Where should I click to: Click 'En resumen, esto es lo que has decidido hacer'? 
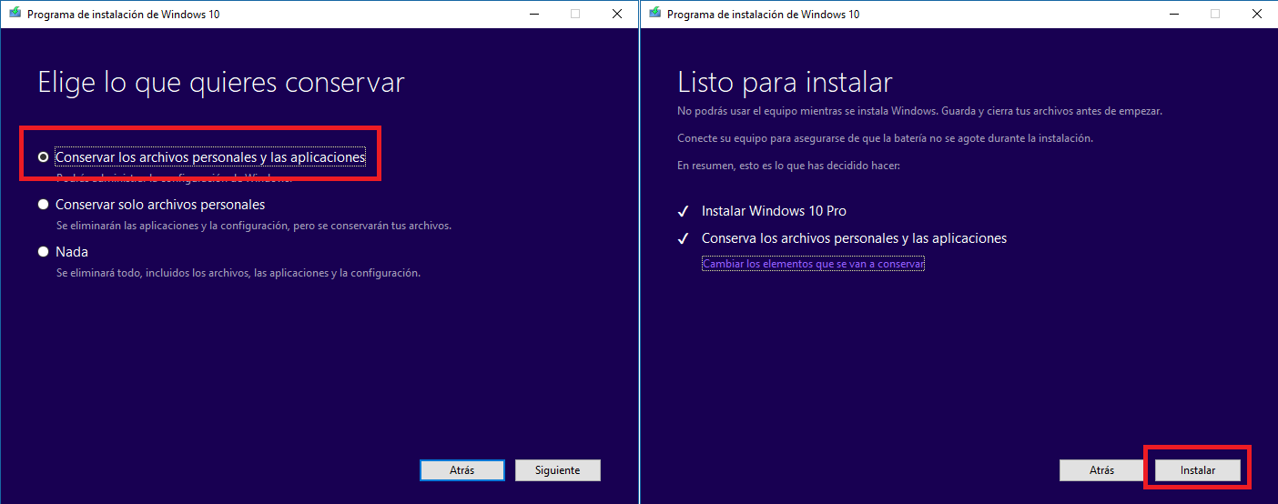[788, 166]
